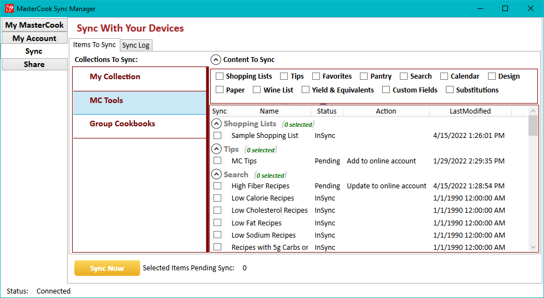
Task: Check the Wine List option
Action: tap(257, 90)
